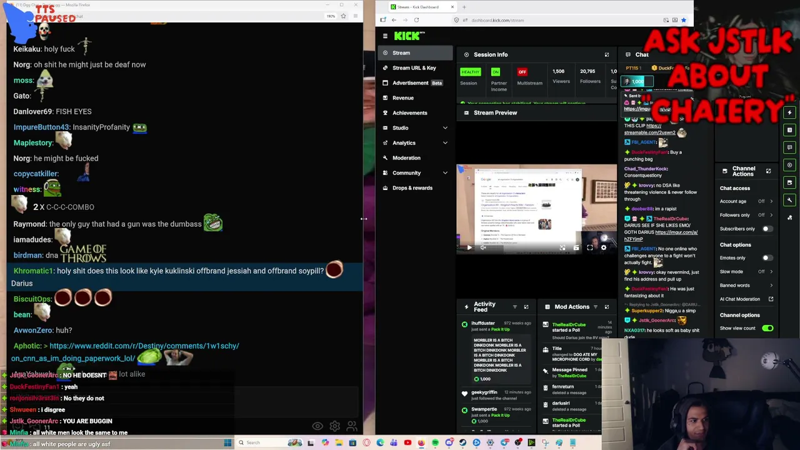
Task: Click the 1,506 Viewers stat
Action: [x=561, y=76]
